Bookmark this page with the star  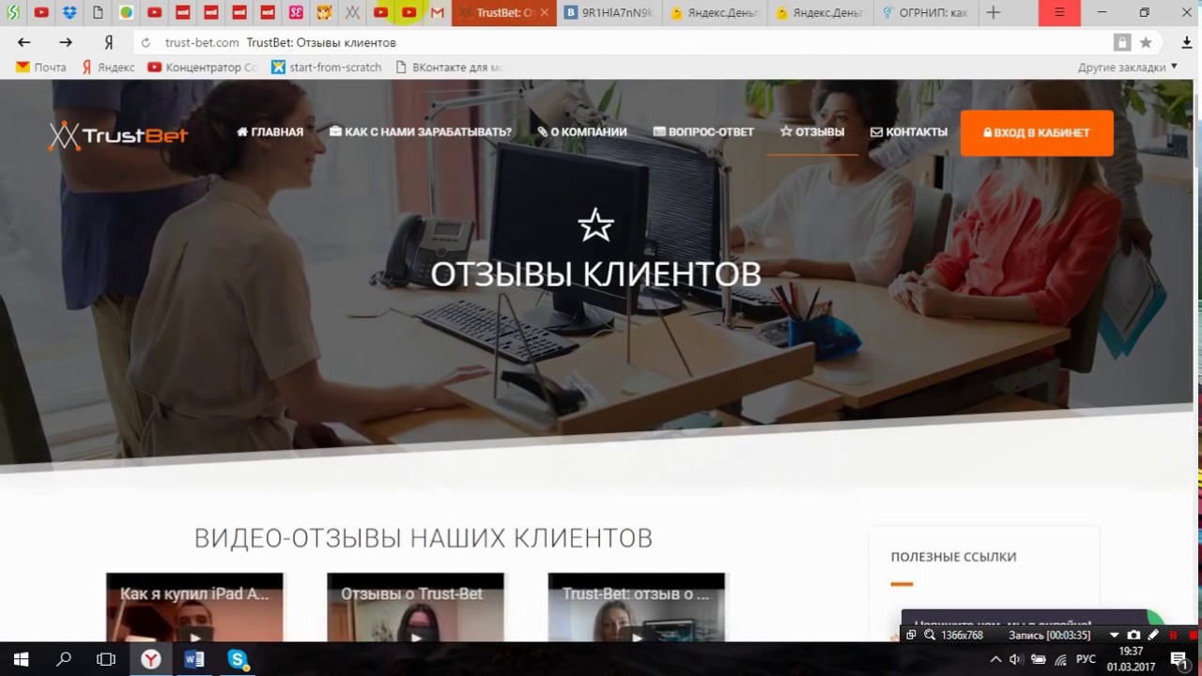(1146, 42)
